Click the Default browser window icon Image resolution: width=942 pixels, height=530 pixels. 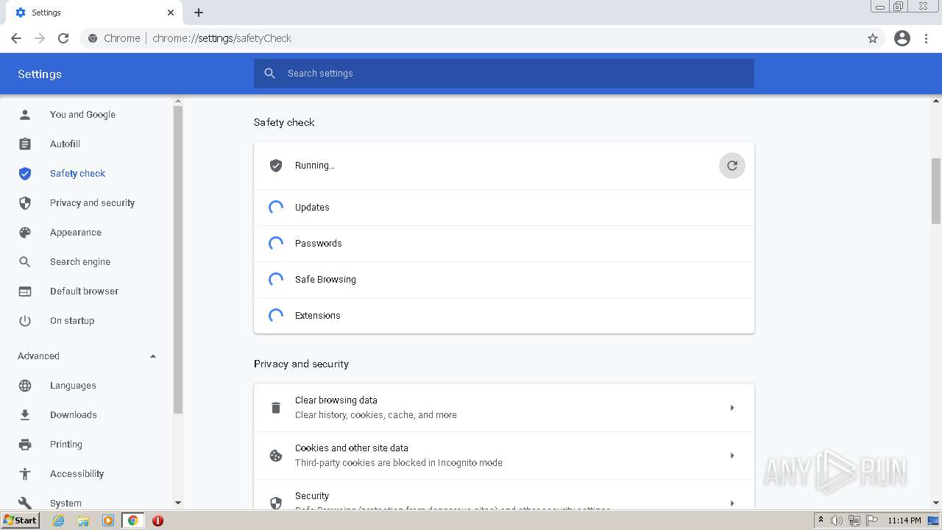(25, 291)
